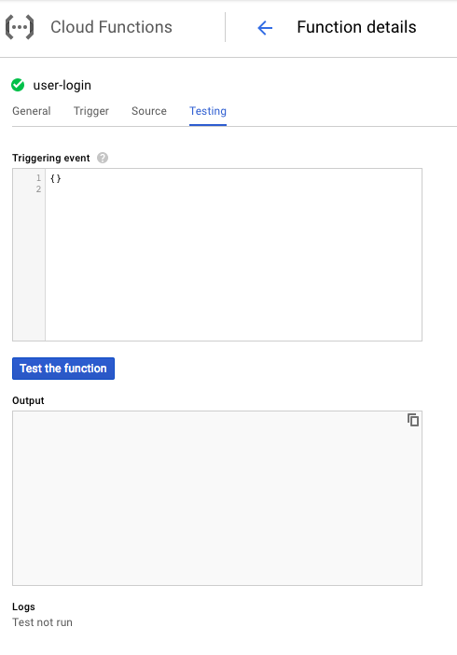
Task: Select the Testing tab
Action: (208, 111)
